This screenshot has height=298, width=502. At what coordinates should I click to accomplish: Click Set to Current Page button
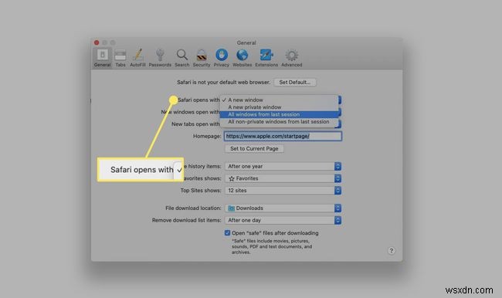[x=254, y=148]
